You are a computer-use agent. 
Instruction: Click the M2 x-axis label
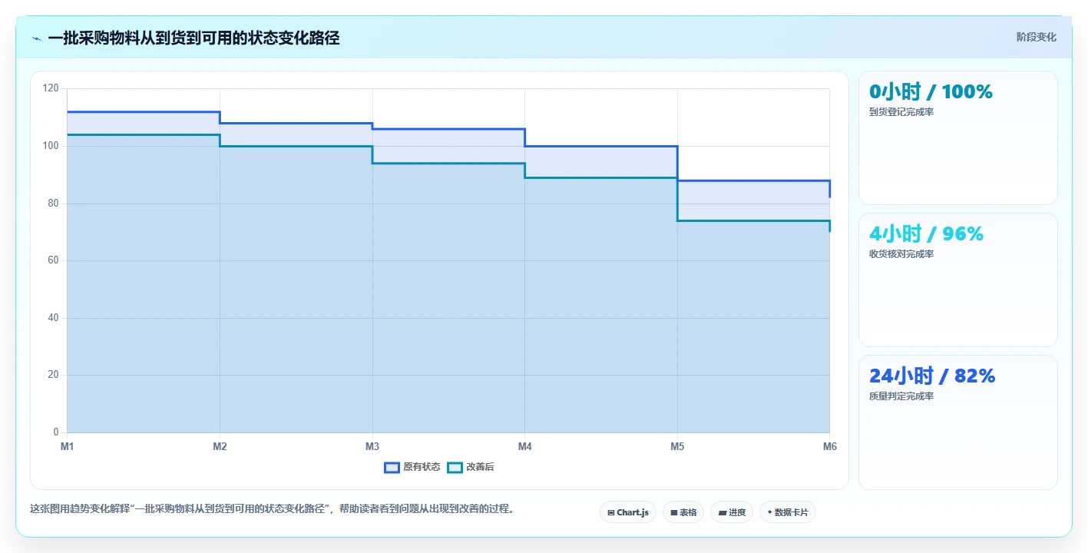220,446
